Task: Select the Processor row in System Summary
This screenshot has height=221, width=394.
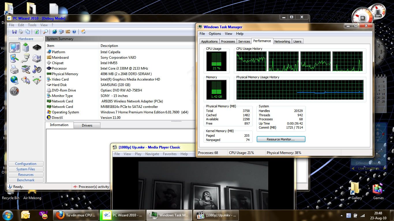Action: 121,68
